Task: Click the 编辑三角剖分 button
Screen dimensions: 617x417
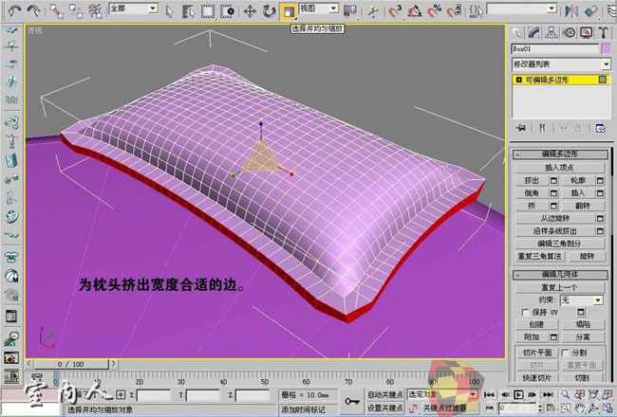Action: click(x=559, y=244)
